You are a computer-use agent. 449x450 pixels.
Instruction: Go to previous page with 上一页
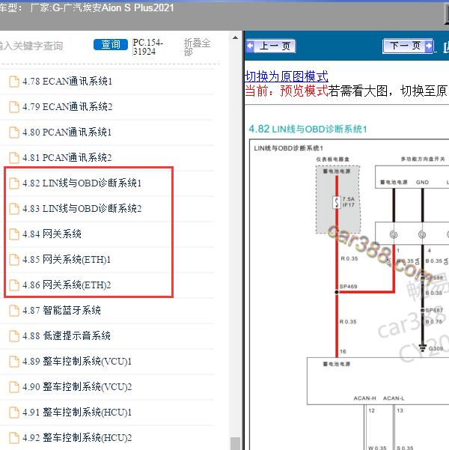pos(271,46)
